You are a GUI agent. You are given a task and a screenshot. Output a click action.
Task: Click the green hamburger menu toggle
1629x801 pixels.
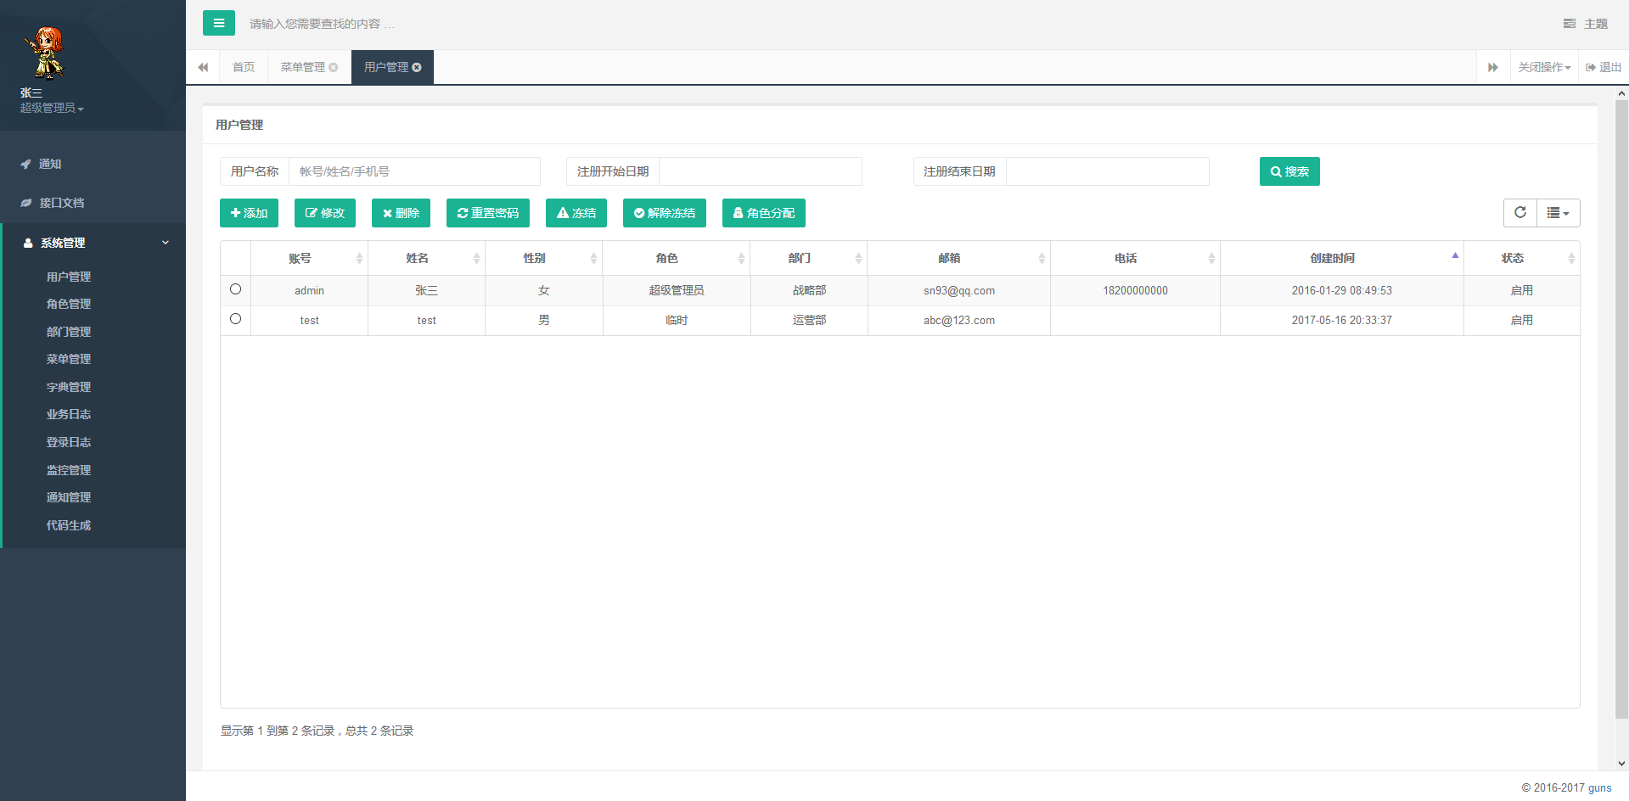[218, 23]
